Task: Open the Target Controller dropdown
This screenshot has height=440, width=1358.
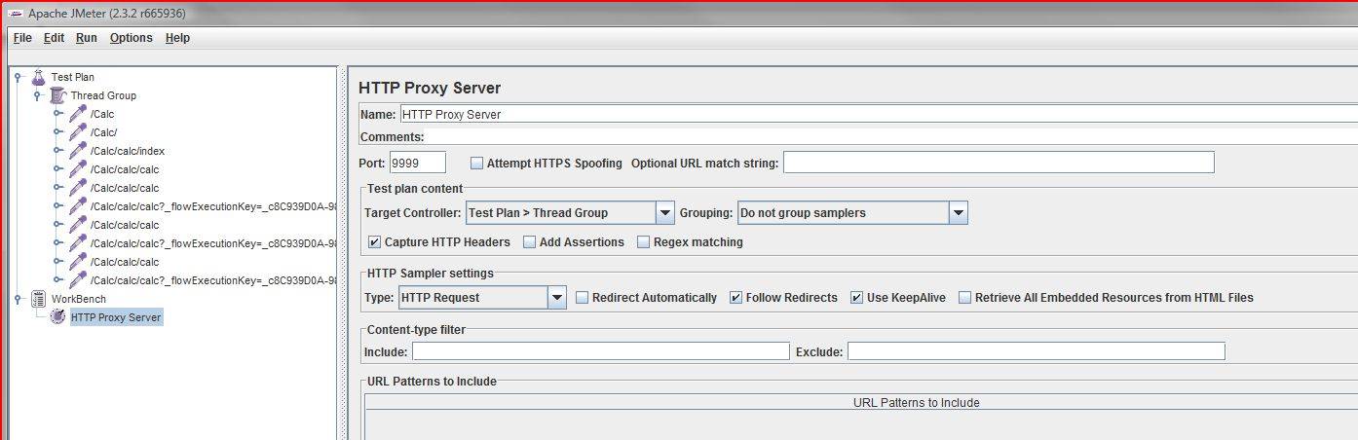Action: coord(665,212)
